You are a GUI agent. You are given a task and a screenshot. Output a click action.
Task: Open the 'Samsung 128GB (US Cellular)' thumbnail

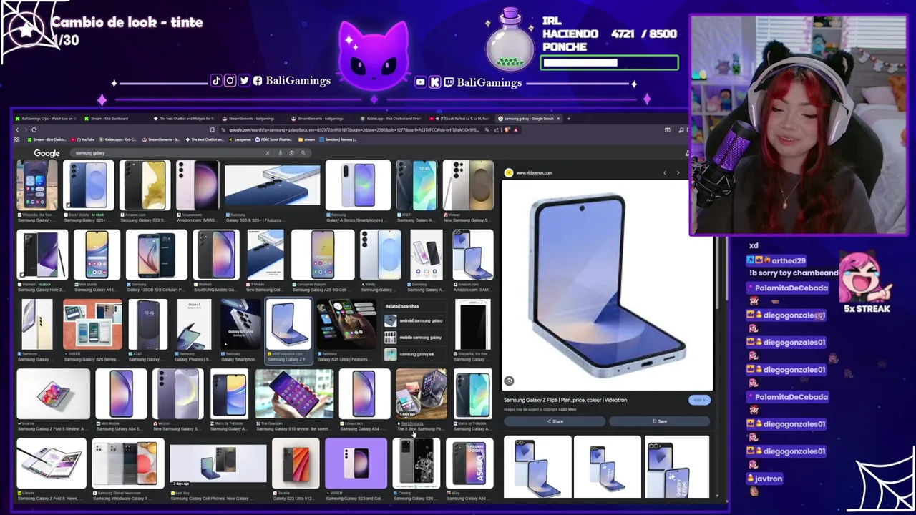[x=156, y=255]
